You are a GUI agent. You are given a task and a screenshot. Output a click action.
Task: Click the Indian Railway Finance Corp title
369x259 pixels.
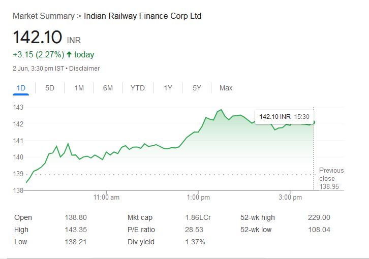point(142,16)
